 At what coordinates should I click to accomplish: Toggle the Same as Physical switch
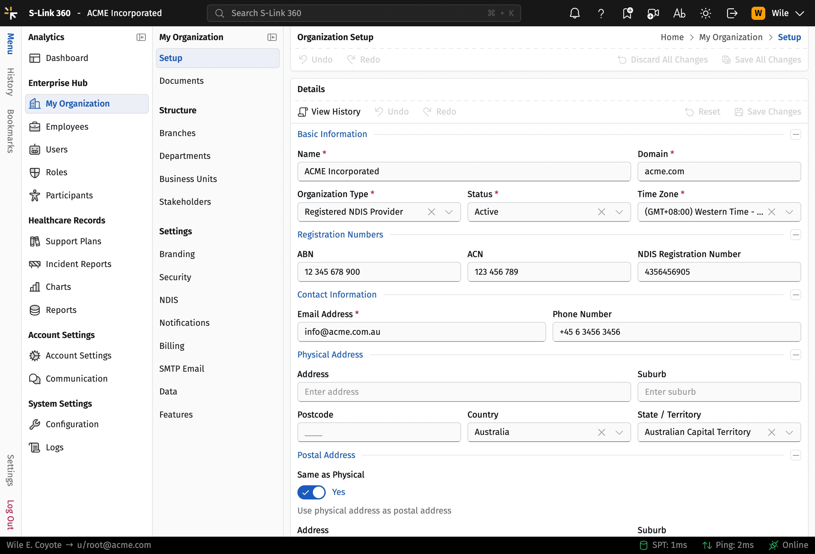coord(311,492)
